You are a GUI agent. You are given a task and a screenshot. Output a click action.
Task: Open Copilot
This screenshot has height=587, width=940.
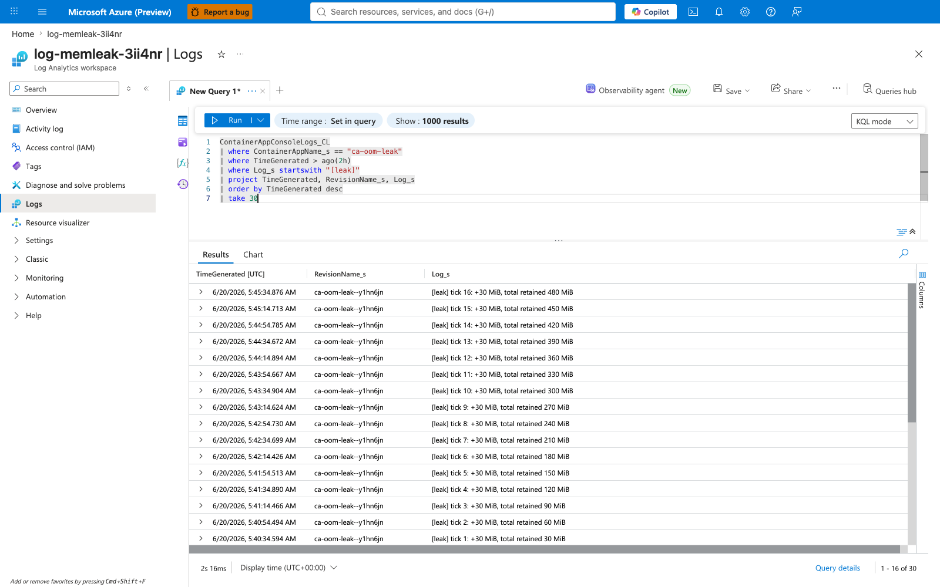click(650, 12)
